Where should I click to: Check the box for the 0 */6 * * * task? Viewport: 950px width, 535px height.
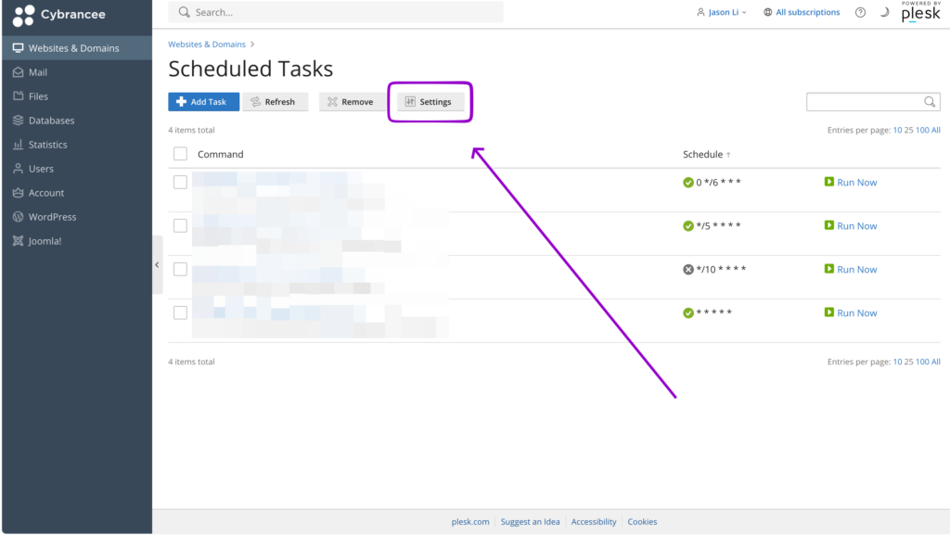tap(180, 182)
